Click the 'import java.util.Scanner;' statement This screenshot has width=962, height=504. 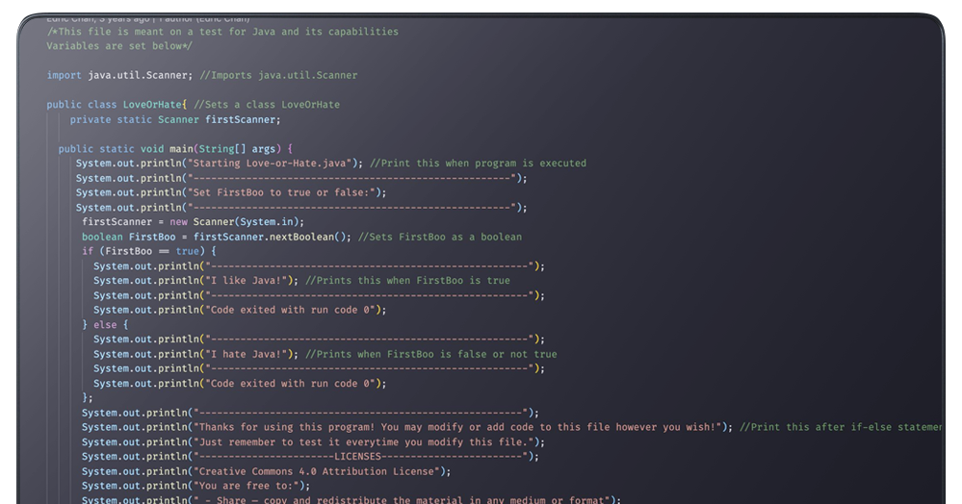[x=119, y=75]
